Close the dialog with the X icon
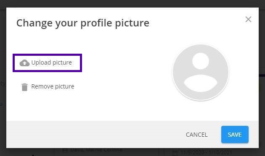This screenshot has width=265, height=156. tap(248, 19)
